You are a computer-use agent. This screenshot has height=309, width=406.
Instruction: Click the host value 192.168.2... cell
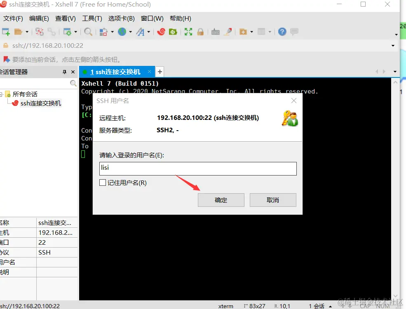[x=57, y=233]
